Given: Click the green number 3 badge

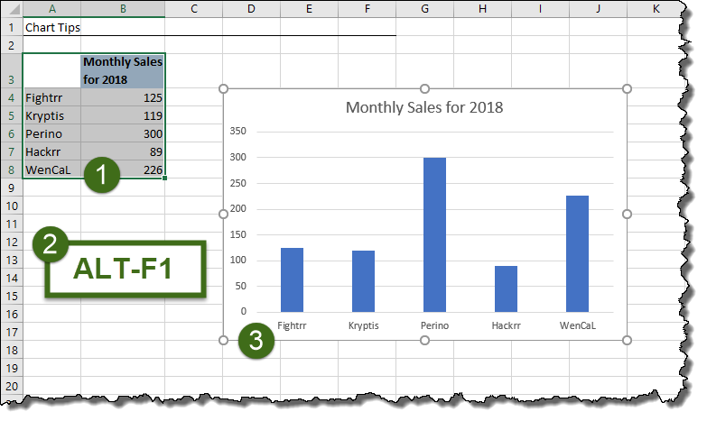Looking at the screenshot, I should [256, 341].
